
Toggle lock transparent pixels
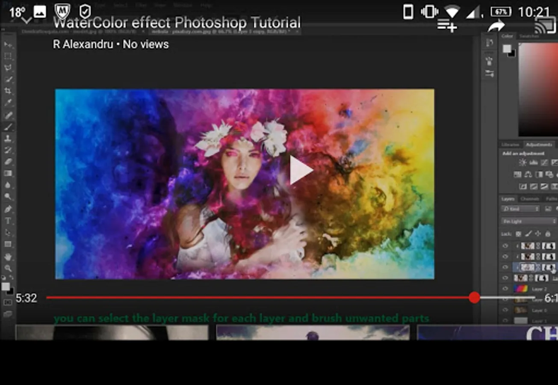pyautogui.click(x=518, y=234)
